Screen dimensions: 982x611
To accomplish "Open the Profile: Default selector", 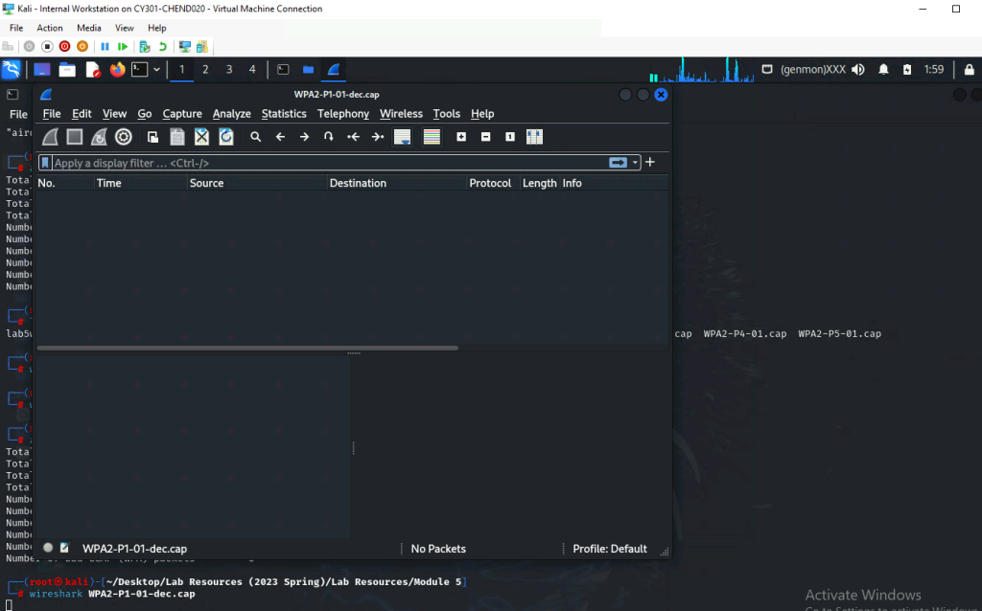I will point(609,549).
